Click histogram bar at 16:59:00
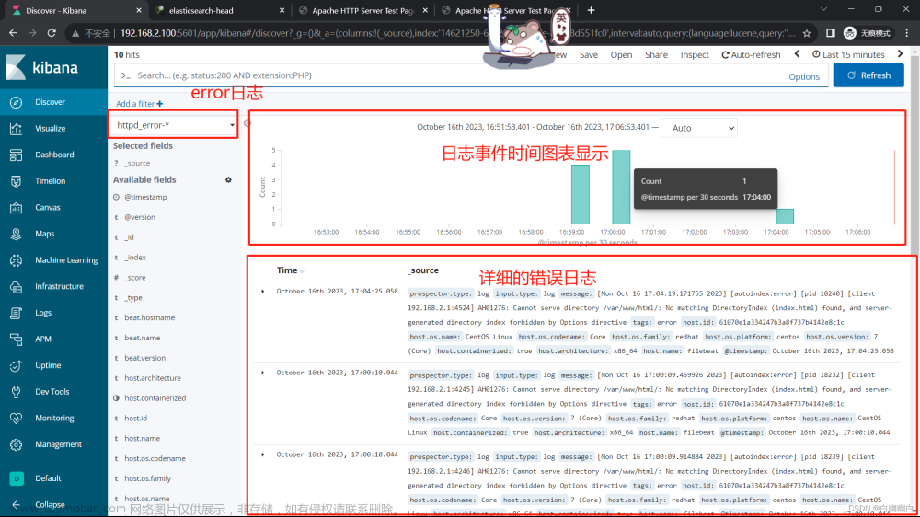 (581, 194)
